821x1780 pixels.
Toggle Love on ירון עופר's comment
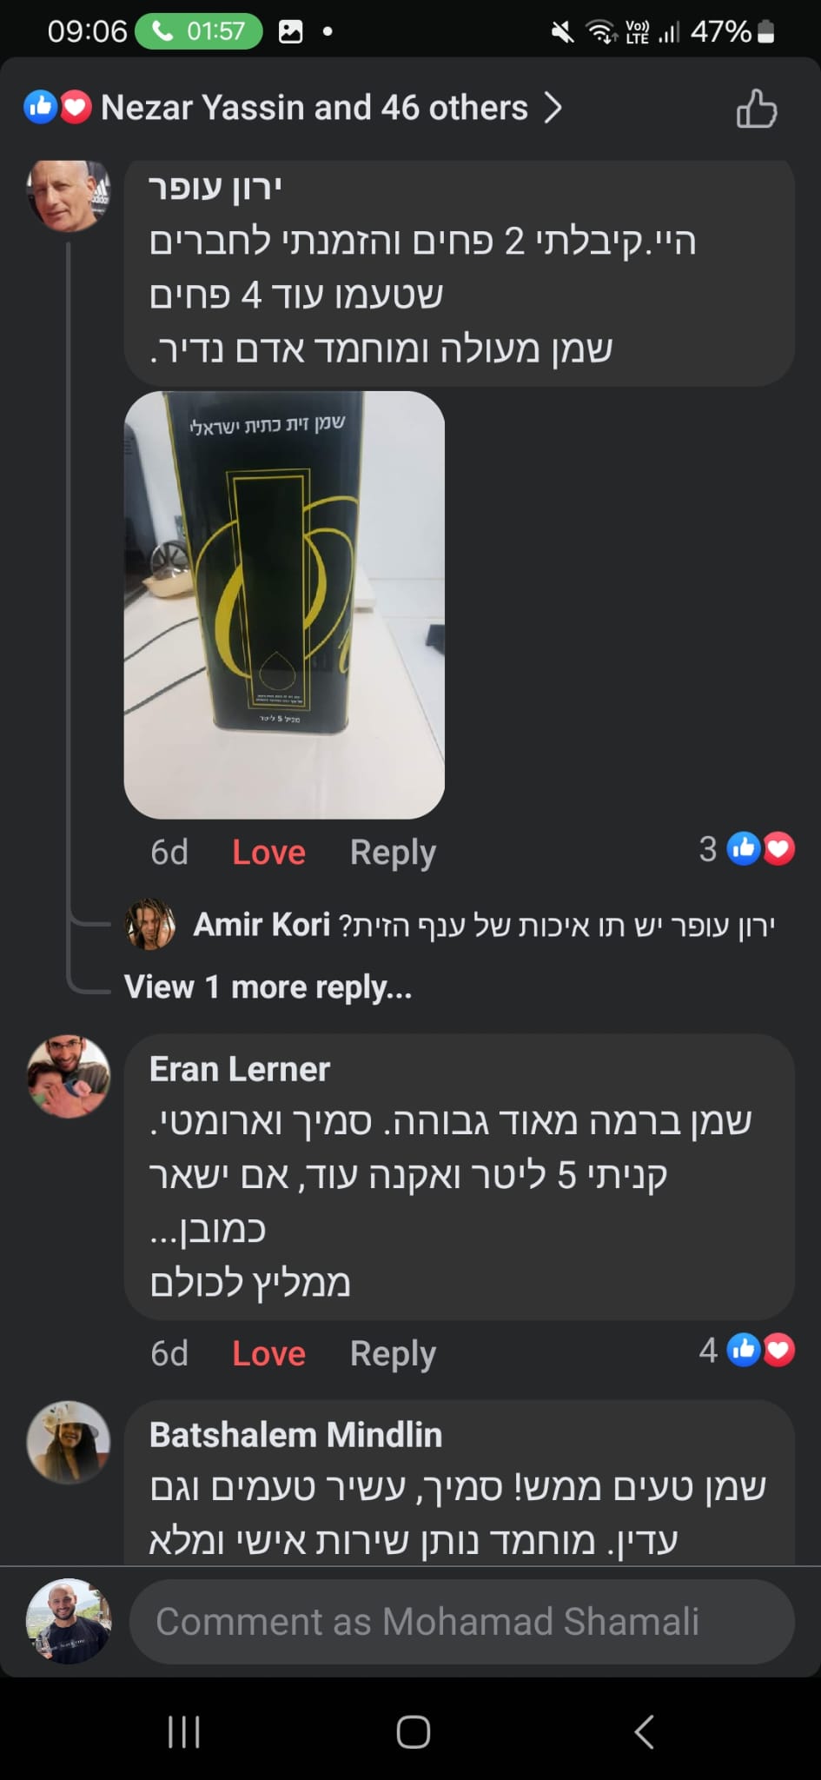click(x=268, y=852)
